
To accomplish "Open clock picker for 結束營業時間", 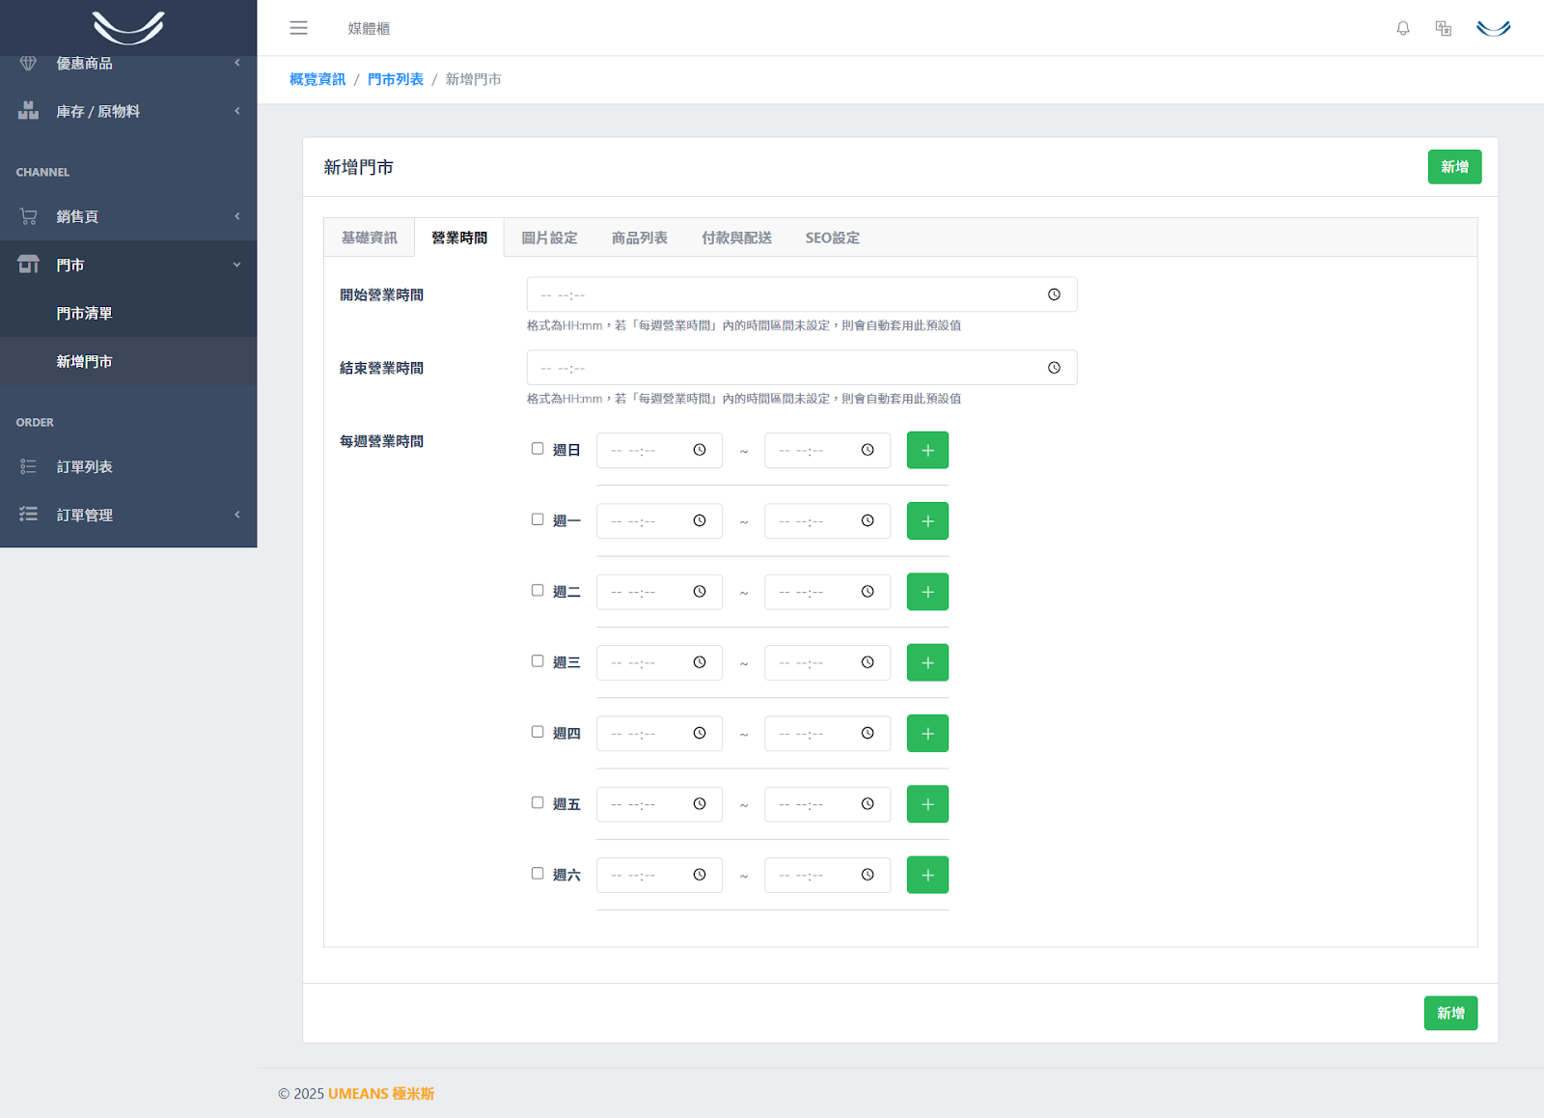I will (1054, 368).
